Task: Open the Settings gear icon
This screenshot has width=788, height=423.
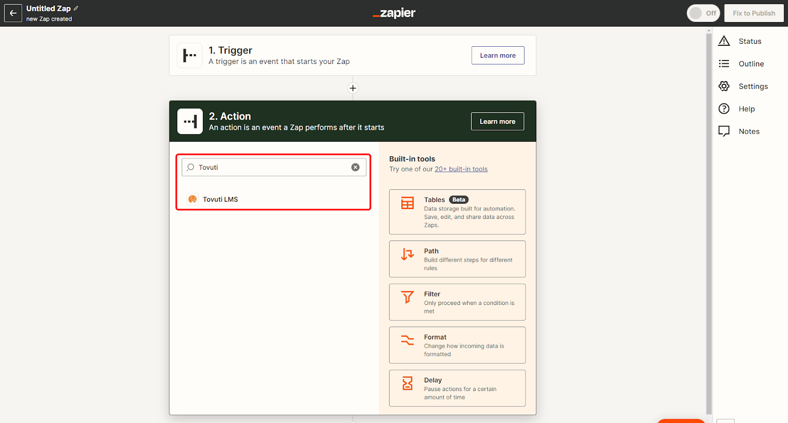Action: pos(724,86)
